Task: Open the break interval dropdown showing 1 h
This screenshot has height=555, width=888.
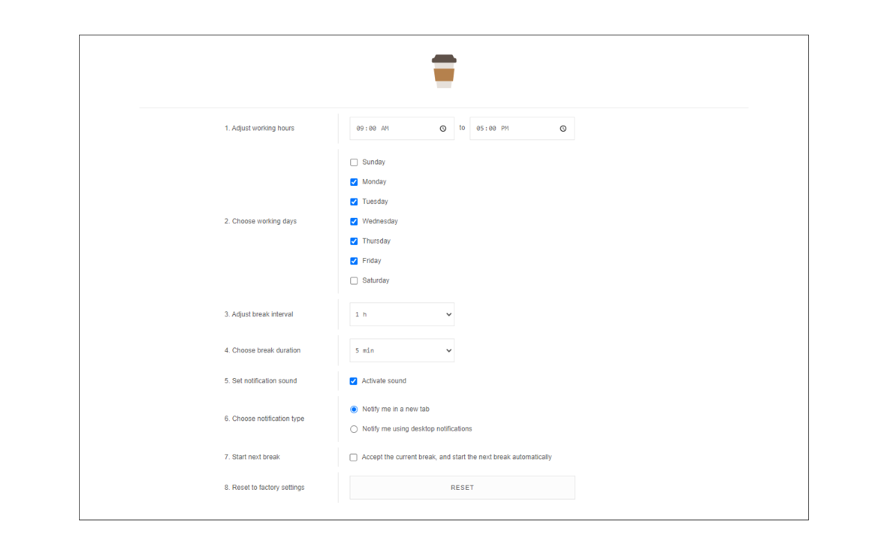Action: click(402, 314)
